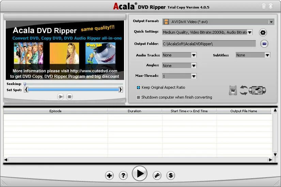Click the Output File Name column header
The width and height of the screenshot is (281, 187).
244,111
